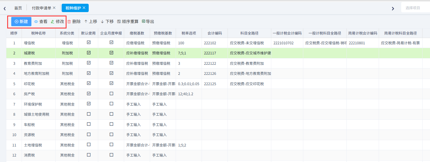Click the 简易计税科目全路径 column header
Screen dimensions: 430x162
[x=400, y=33]
